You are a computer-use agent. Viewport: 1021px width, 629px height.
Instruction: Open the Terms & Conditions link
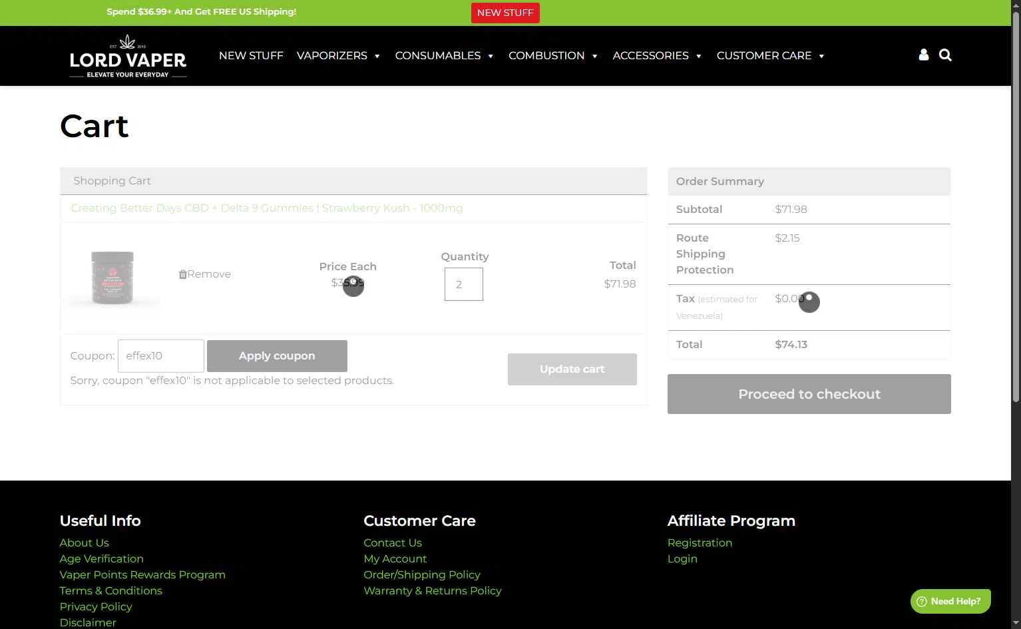pyautogui.click(x=111, y=590)
